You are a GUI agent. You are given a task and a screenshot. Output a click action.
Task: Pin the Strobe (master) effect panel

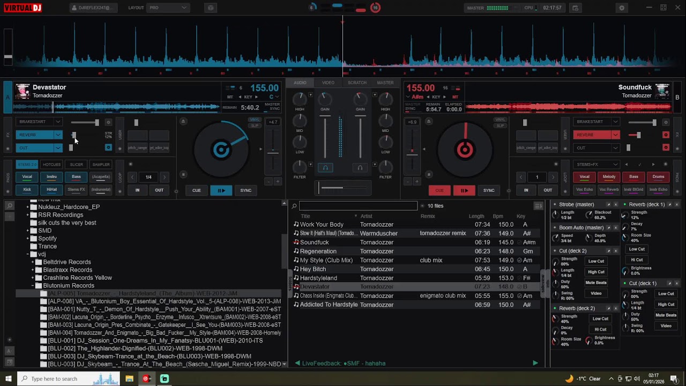pyautogui.click(x=608, y=205)
